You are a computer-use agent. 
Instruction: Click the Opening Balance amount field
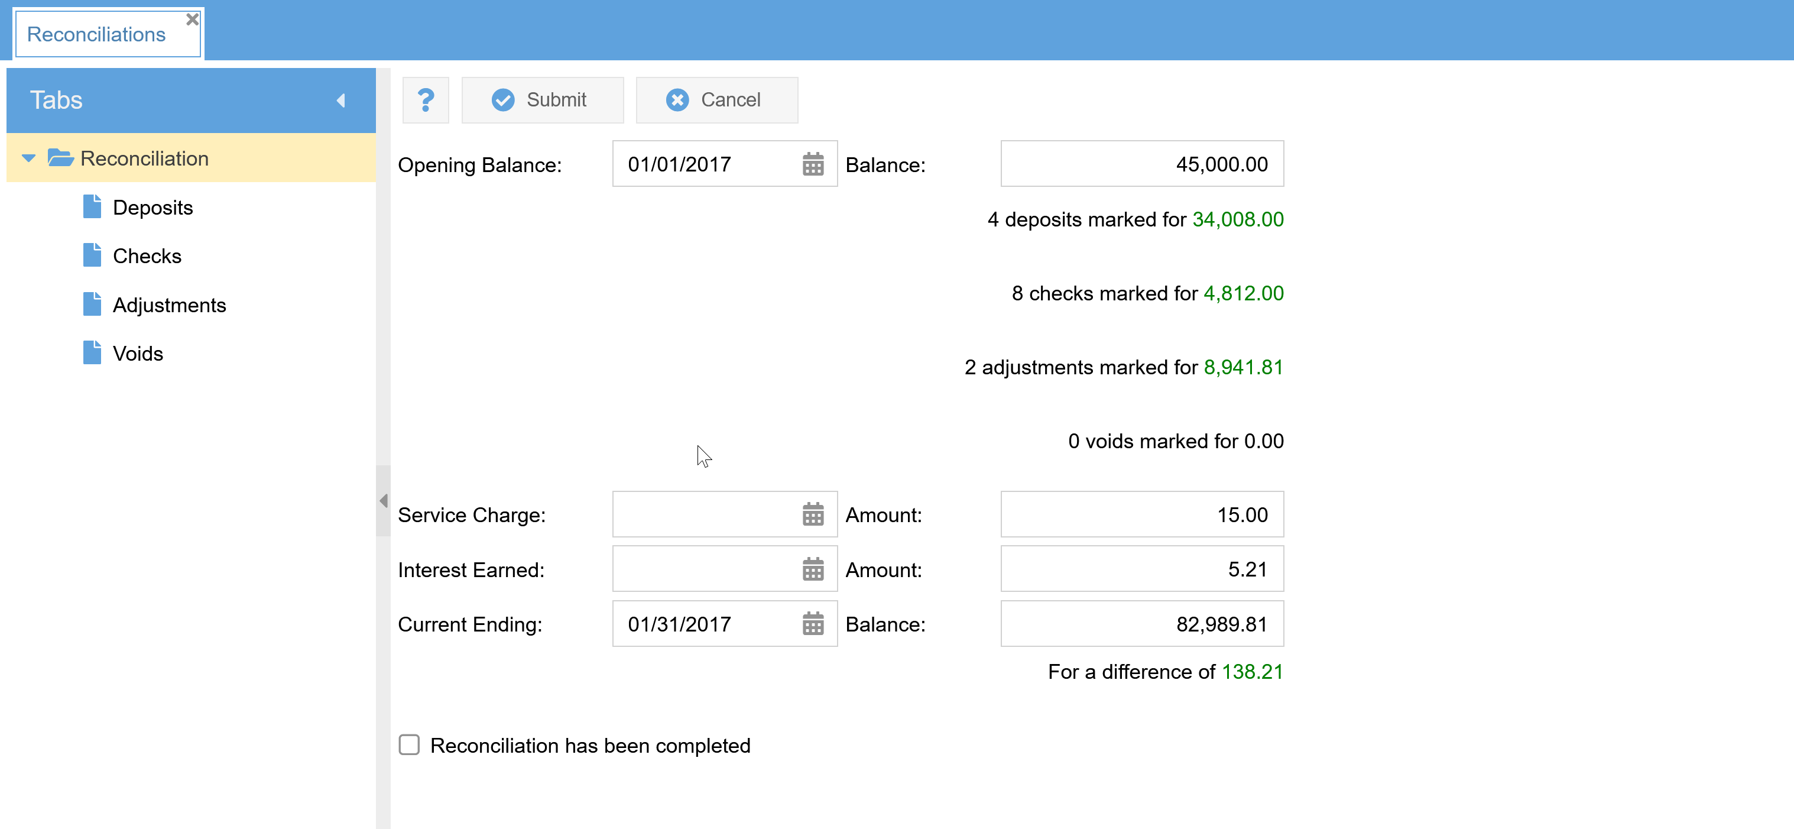[1141, 164]
